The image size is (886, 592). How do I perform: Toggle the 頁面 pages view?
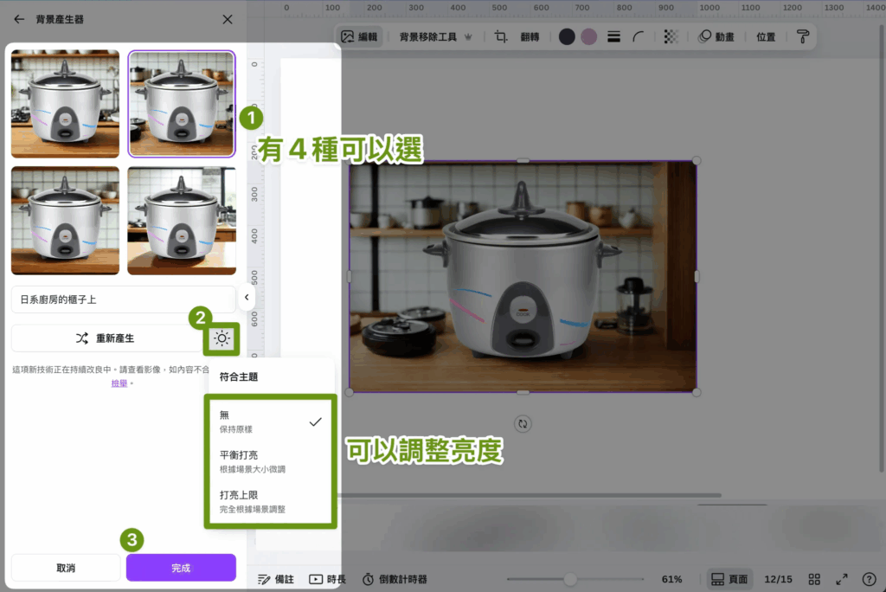[x=729, y=579]
